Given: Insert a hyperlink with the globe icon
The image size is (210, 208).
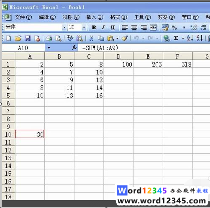Looking at the screenshot, I should pos(166,38).
